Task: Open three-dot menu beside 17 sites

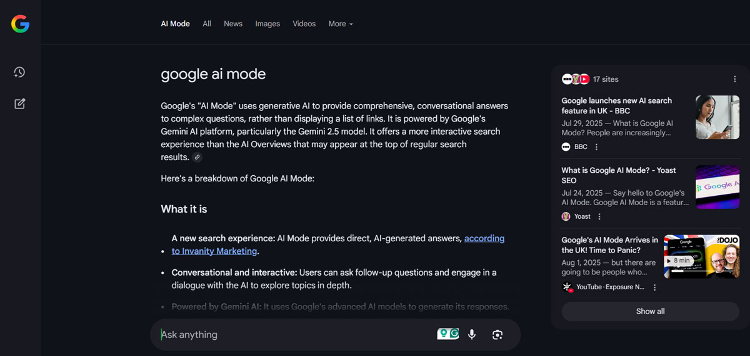Action: tap(734, 79)
